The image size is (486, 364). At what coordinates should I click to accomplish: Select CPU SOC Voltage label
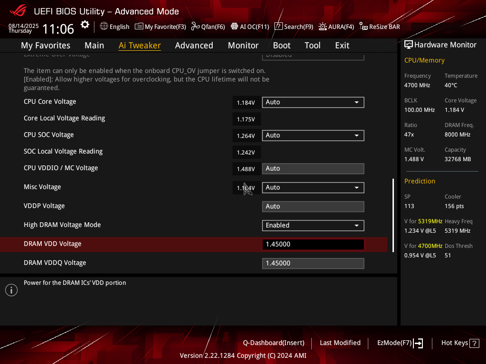49,135
